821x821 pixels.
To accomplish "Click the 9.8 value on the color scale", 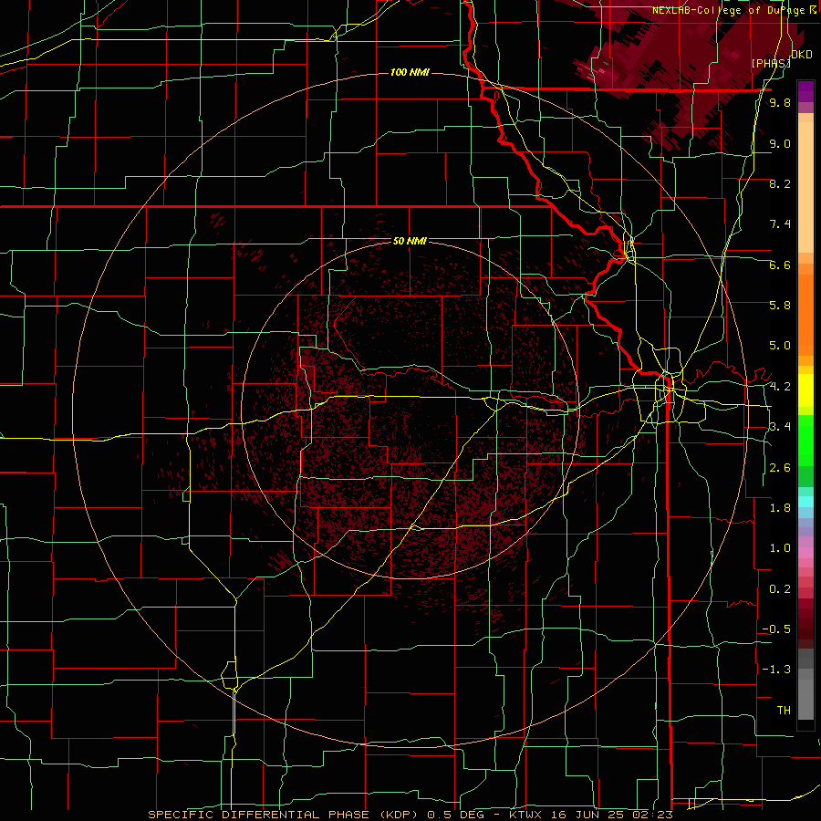I will pos(780,103).
